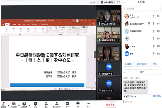Enter fullscreen using top bar icon
Screen dimensions: 162x108
click(118, 2)
